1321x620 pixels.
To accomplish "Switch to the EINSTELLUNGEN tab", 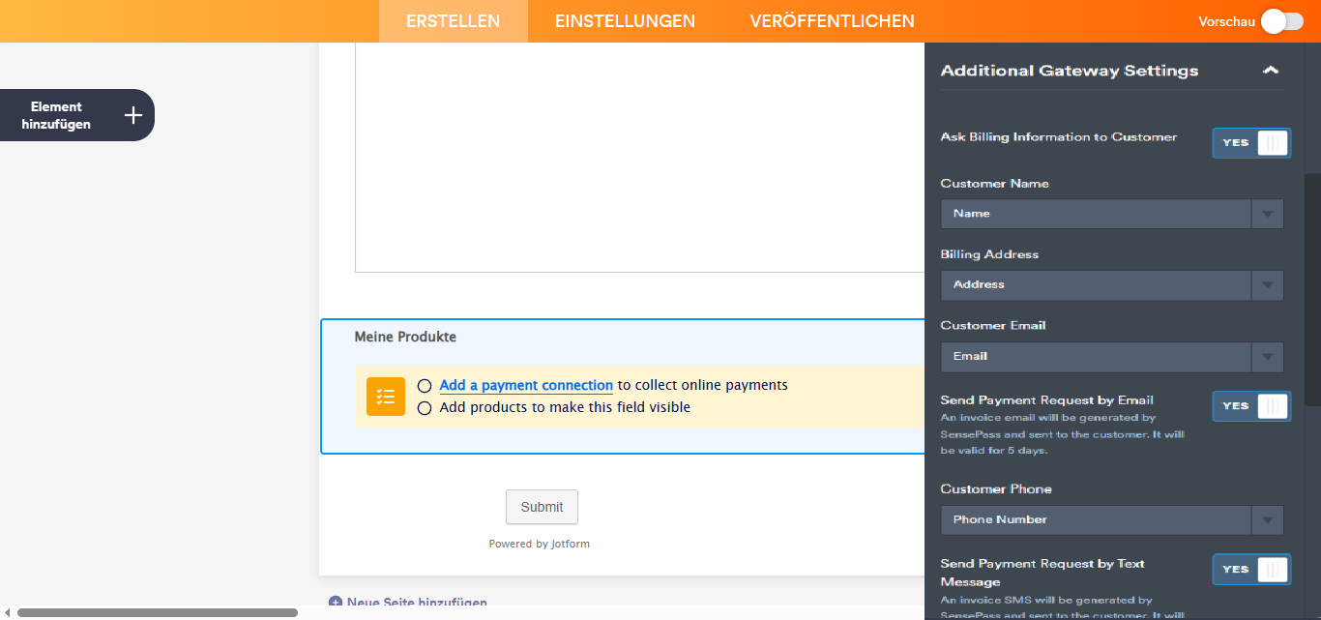I will [624, 20].
